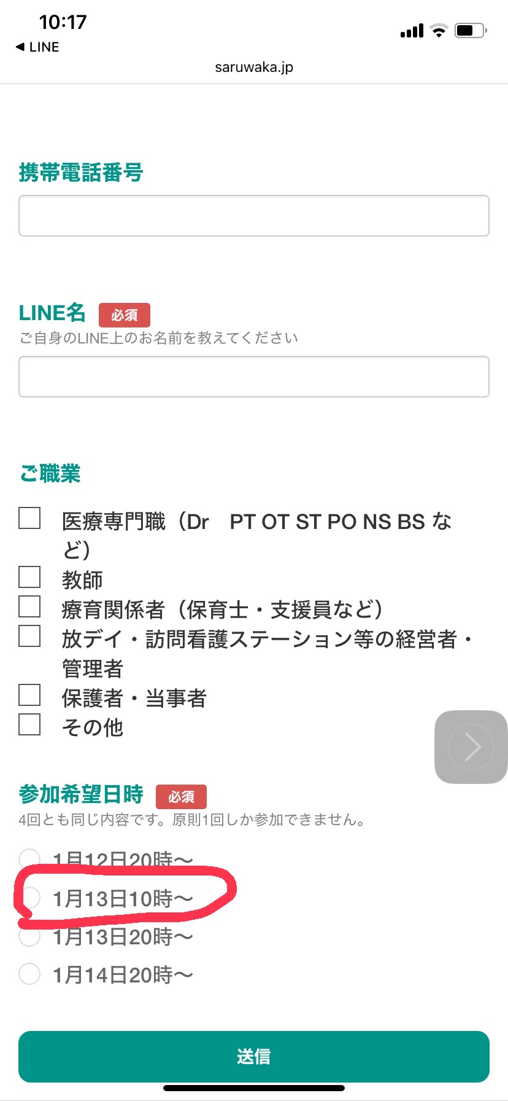Check the 保護者・当事者 checkbox
The width and height of the screenshot is (508, 1101).
pos(29,695)
